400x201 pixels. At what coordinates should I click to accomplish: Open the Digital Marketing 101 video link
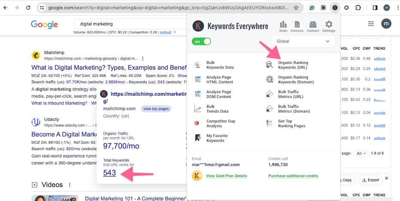coord(135,198)
